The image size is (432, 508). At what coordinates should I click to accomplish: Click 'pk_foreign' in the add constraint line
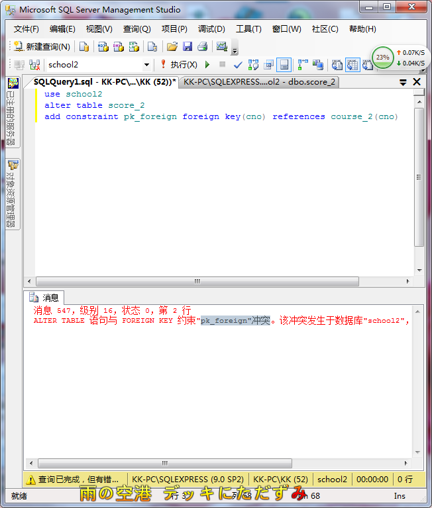pyautogui.click(x=150, y=116)
